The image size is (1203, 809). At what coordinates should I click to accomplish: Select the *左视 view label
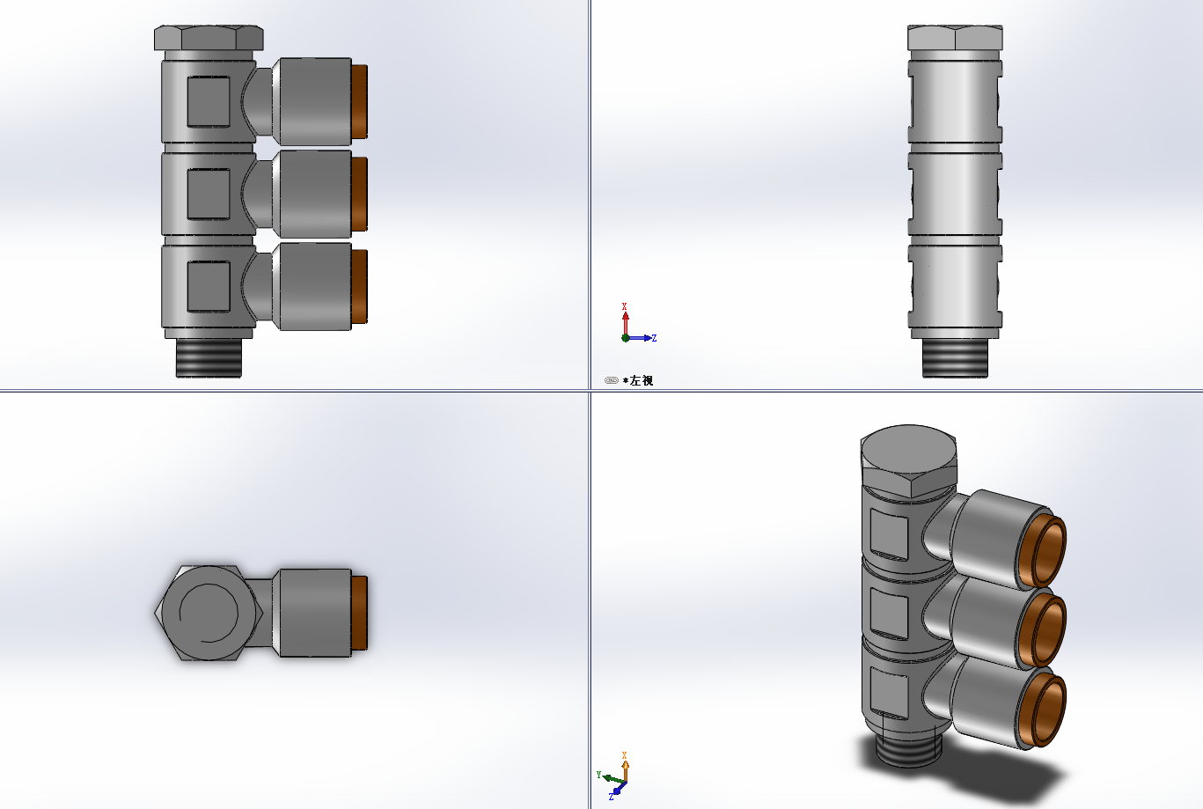coord(638,380)
